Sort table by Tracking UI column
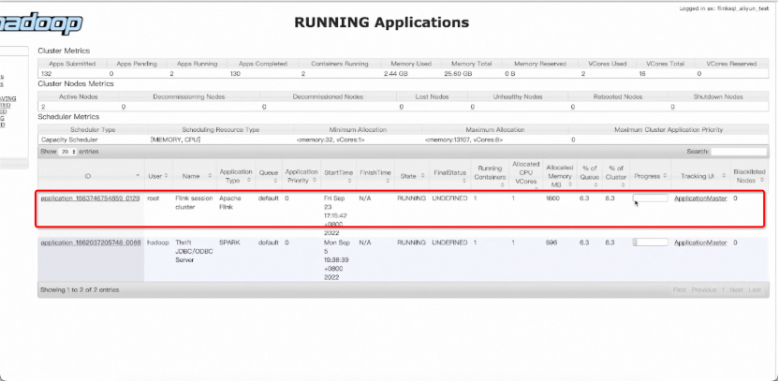 tap(700, 176)
